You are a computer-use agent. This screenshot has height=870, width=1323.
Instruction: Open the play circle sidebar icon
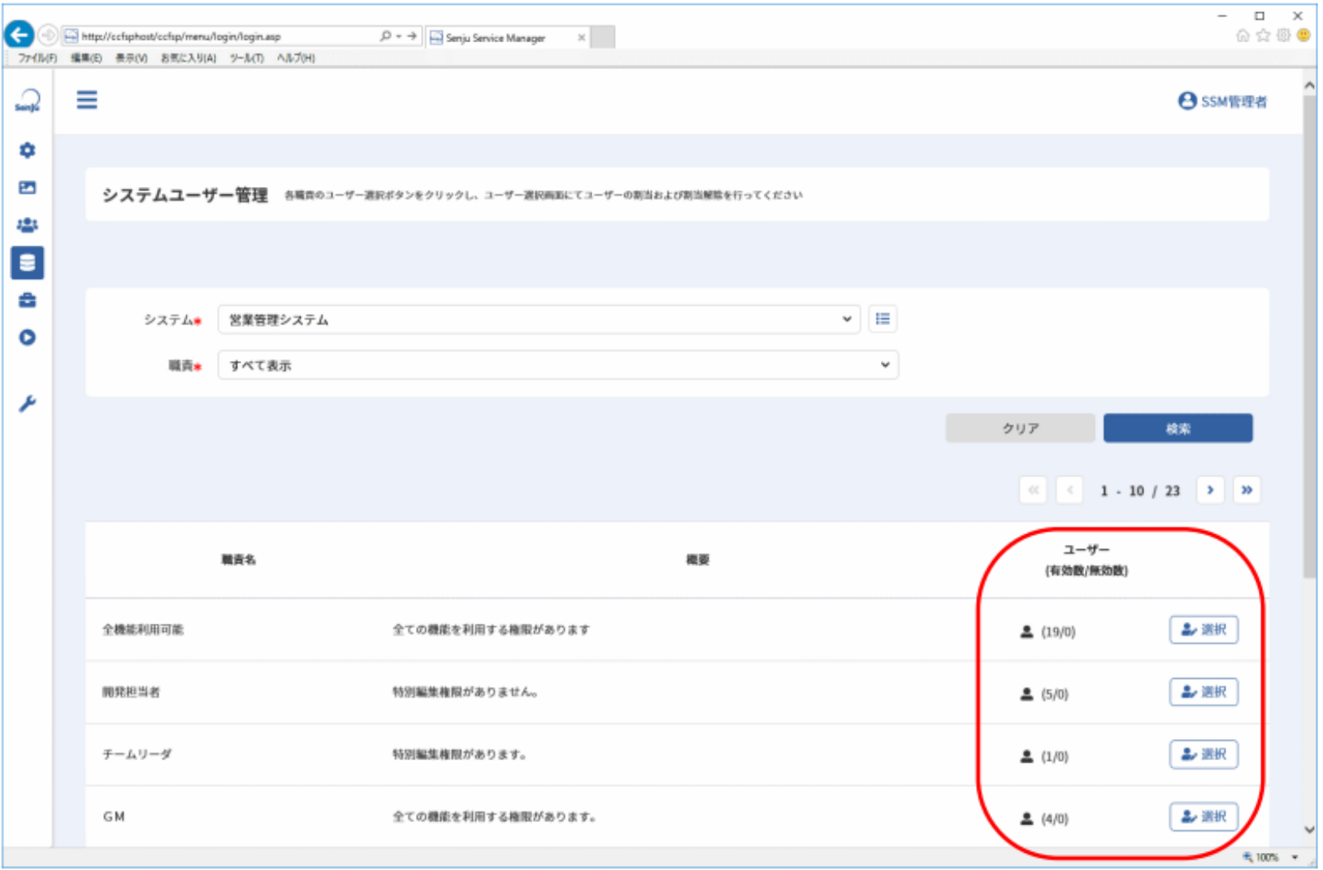28,337
